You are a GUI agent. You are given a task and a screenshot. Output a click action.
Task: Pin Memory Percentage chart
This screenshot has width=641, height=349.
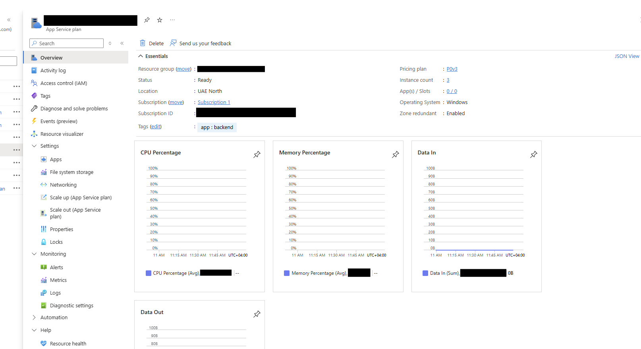coord(396,154)
